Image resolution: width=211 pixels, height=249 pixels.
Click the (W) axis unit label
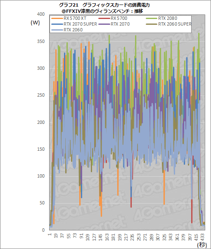pos(35,23)
